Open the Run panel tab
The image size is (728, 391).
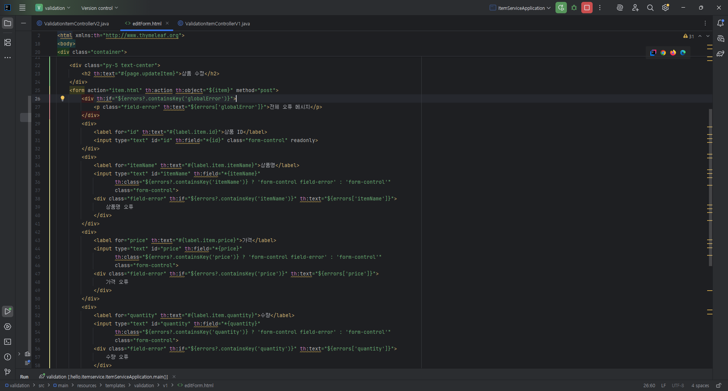(24, 377)
